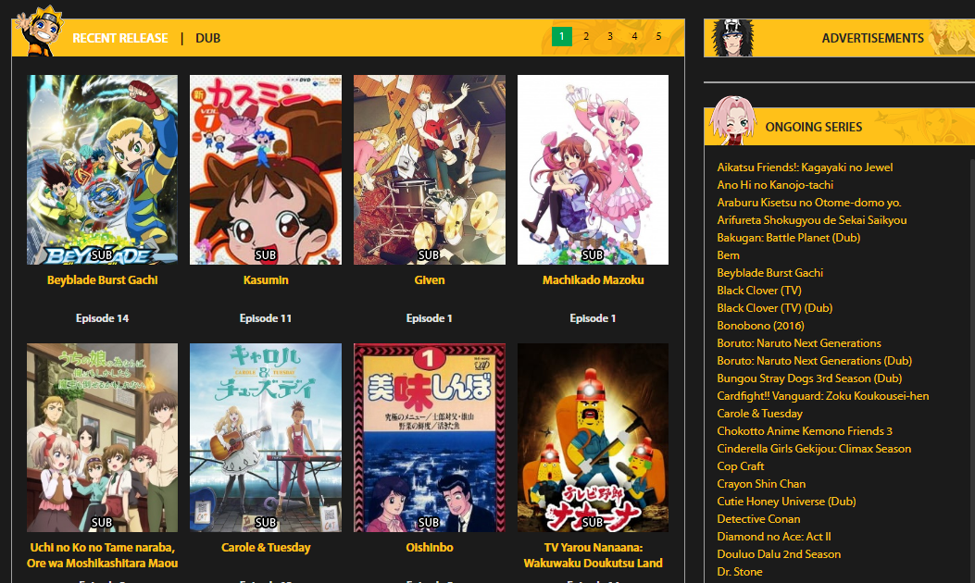
Task: Open Carole & Tuesday in the ongoing series list
Action: point(760,414)
